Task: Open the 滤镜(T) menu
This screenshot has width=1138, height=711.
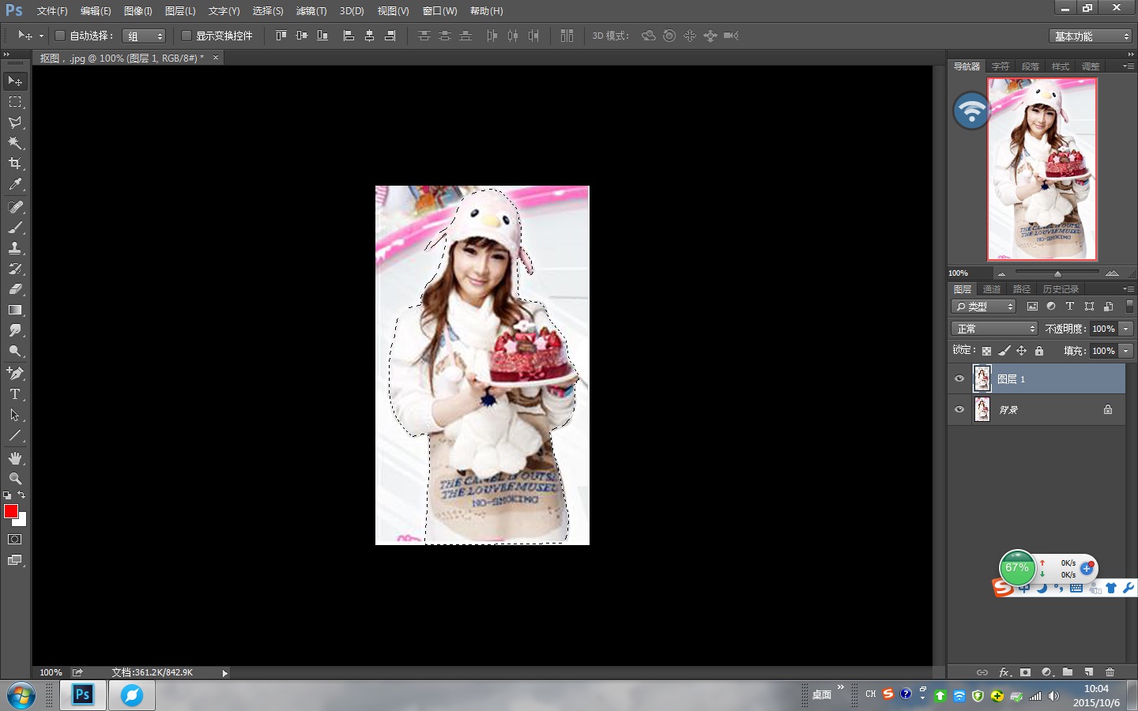Action: coord(311,11)
